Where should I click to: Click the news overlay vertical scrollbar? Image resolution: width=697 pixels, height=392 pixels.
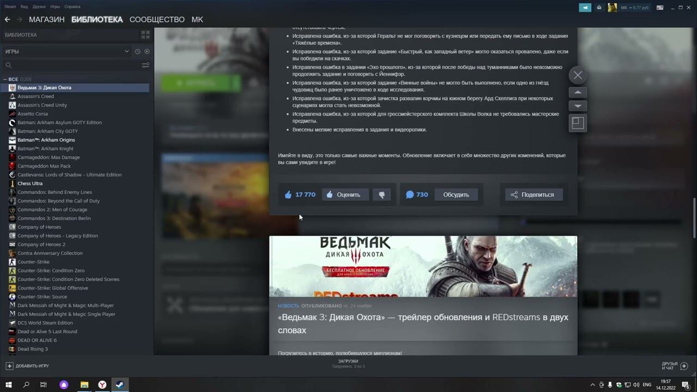tap(694, 218)
